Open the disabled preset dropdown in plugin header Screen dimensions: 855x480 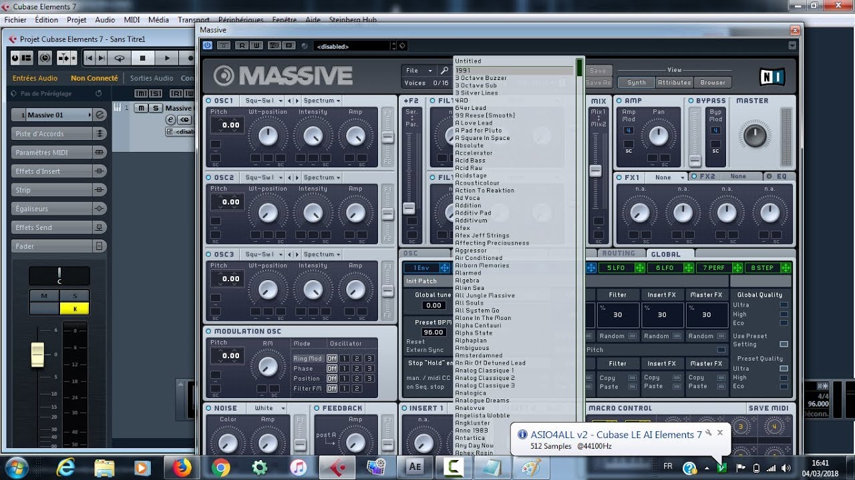(x=351, y=46)
